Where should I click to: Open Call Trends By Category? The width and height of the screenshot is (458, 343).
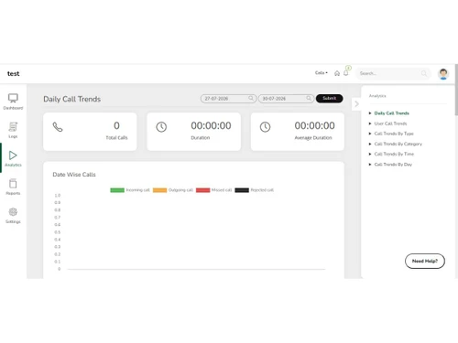point(398,144)
